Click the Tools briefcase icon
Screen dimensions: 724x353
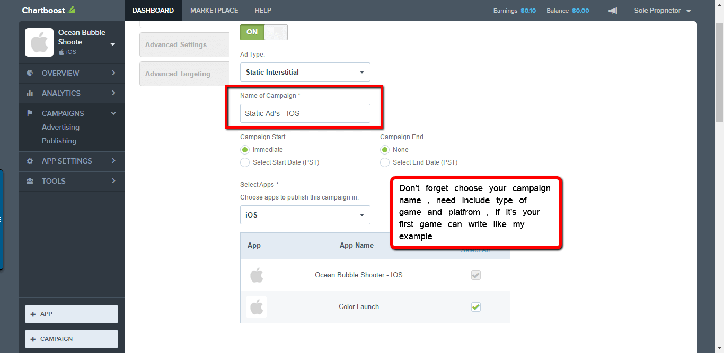(x=30, y=181)
